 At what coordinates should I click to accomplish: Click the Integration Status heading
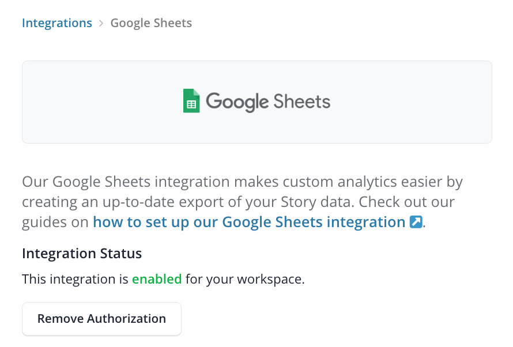(82, 254)
